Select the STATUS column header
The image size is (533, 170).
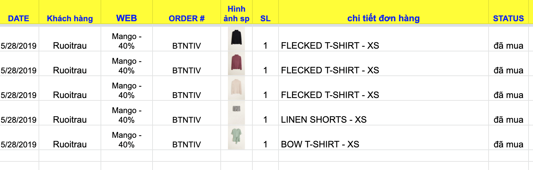tap(508, 19)
